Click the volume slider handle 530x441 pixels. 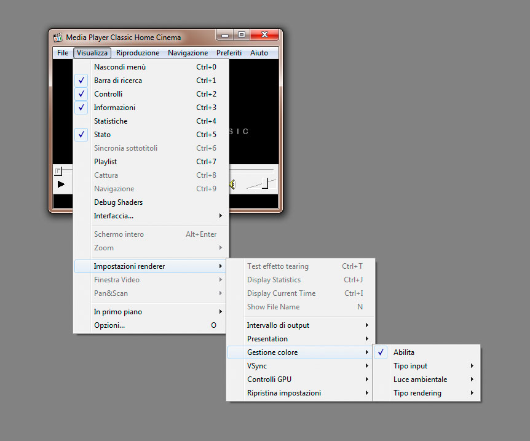coord(266,183)
